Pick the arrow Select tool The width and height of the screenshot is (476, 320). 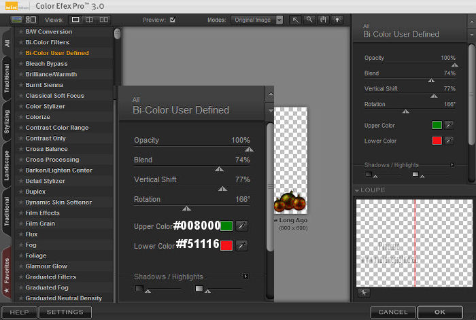(295, 20)
